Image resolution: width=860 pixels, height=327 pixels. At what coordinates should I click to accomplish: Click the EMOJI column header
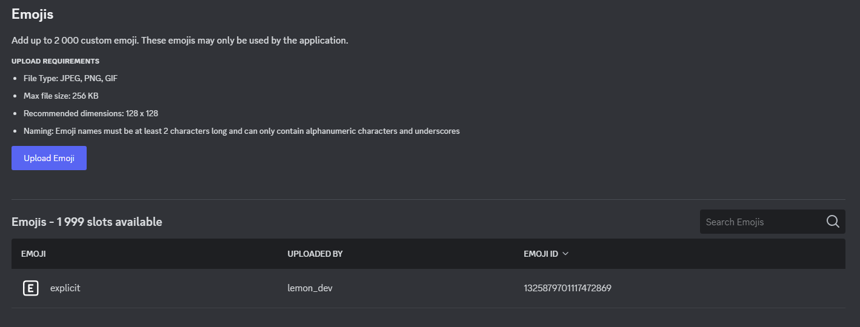click(33, 254)
